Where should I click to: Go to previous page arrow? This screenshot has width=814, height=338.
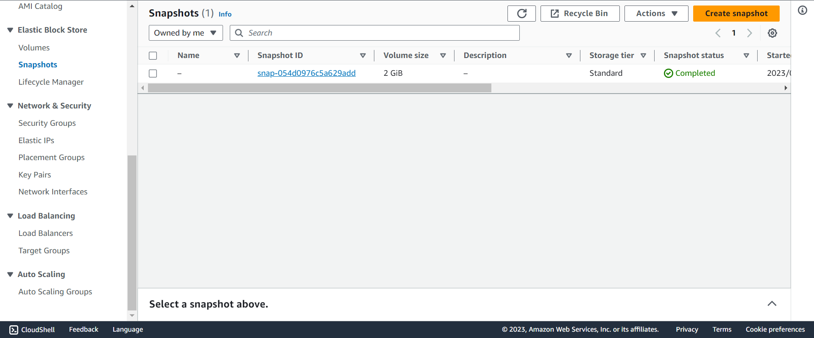718,33
